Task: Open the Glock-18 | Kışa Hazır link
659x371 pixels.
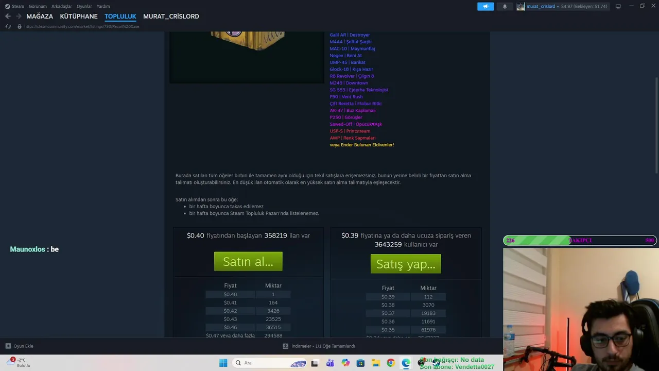Action: coord(351,69)
